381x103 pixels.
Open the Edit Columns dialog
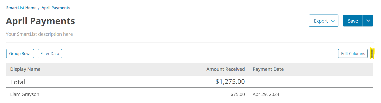353,54
